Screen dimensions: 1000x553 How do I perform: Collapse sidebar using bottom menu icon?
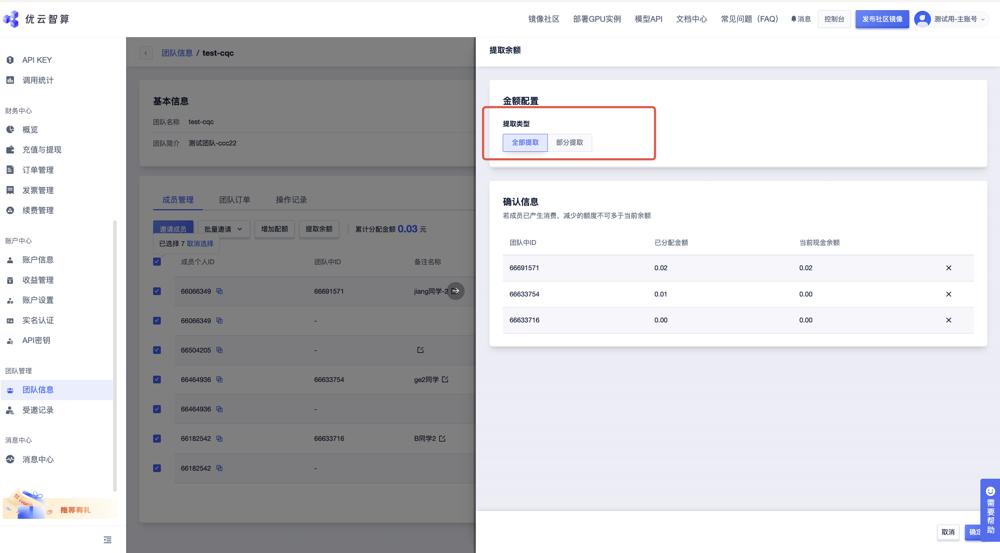108,540
